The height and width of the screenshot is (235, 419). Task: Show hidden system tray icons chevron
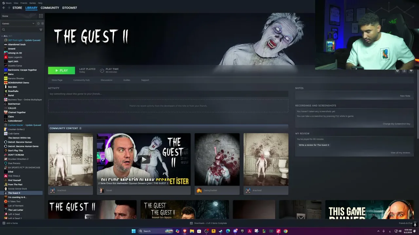pyautogui.click(x=378, y=231)
